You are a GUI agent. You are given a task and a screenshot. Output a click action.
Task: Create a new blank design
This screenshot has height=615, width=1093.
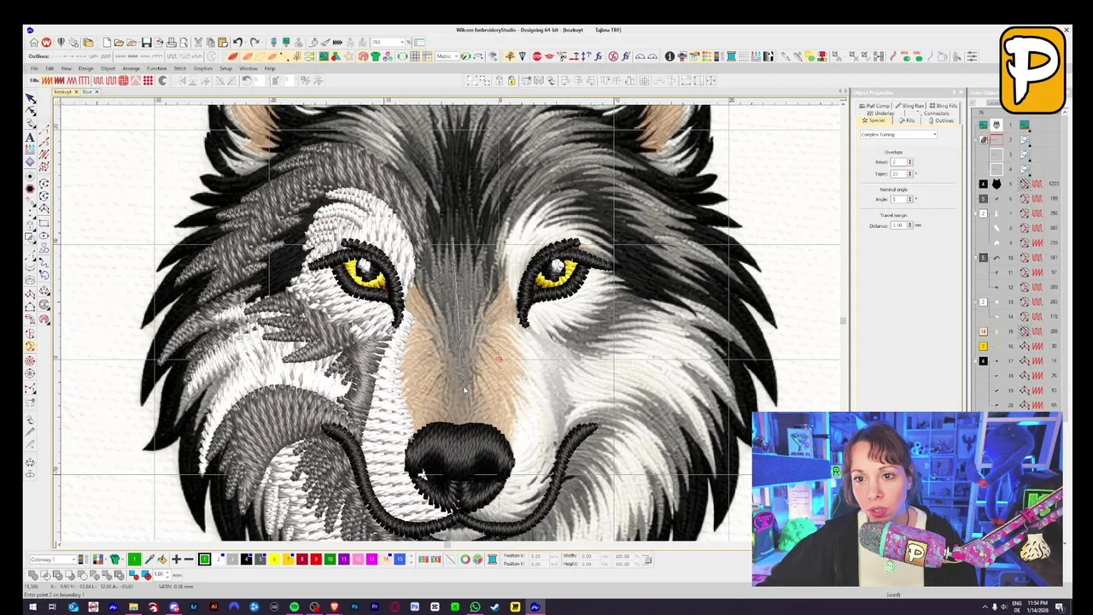(x=107, y=43)
